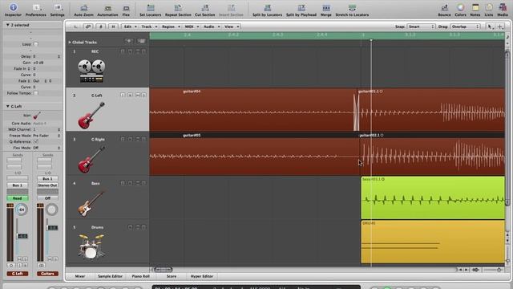Click G Right track guitar icon
The image size is (513, 289).
tap(91, 159)
